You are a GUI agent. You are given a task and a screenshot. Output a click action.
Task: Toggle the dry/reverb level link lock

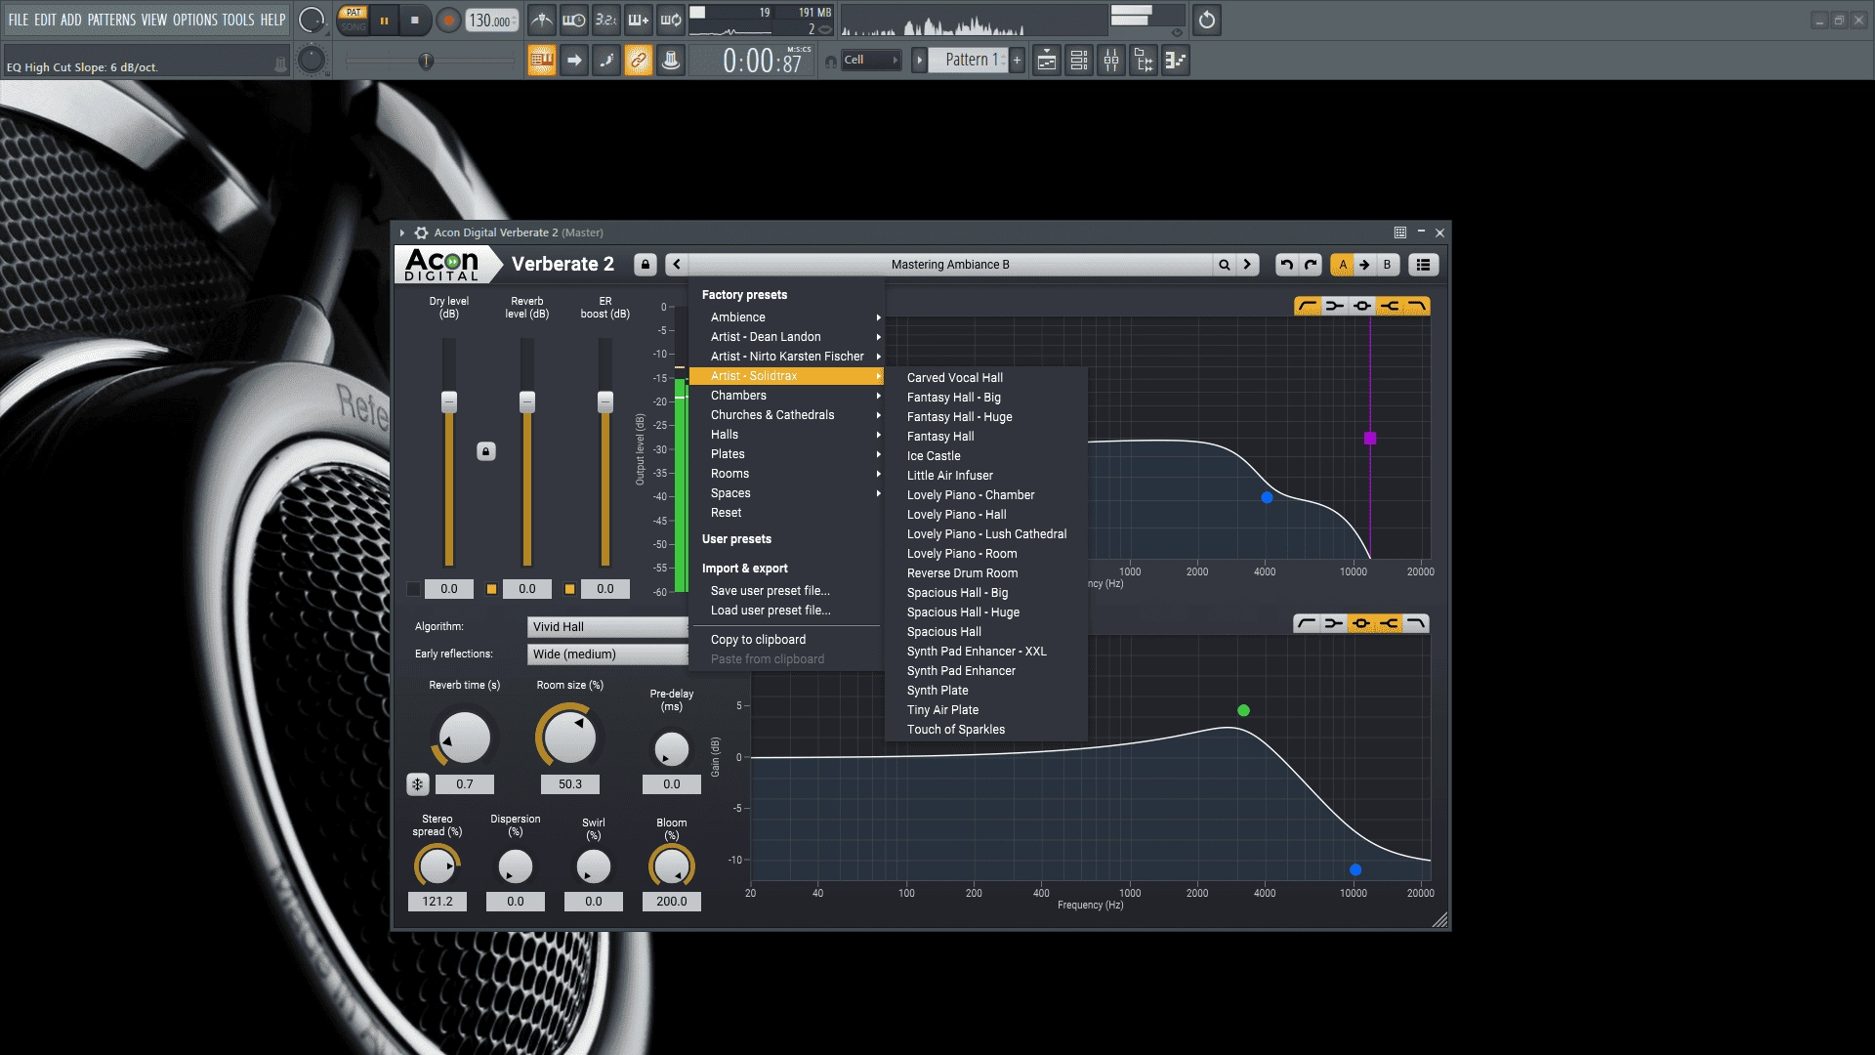tap(486, 451)
